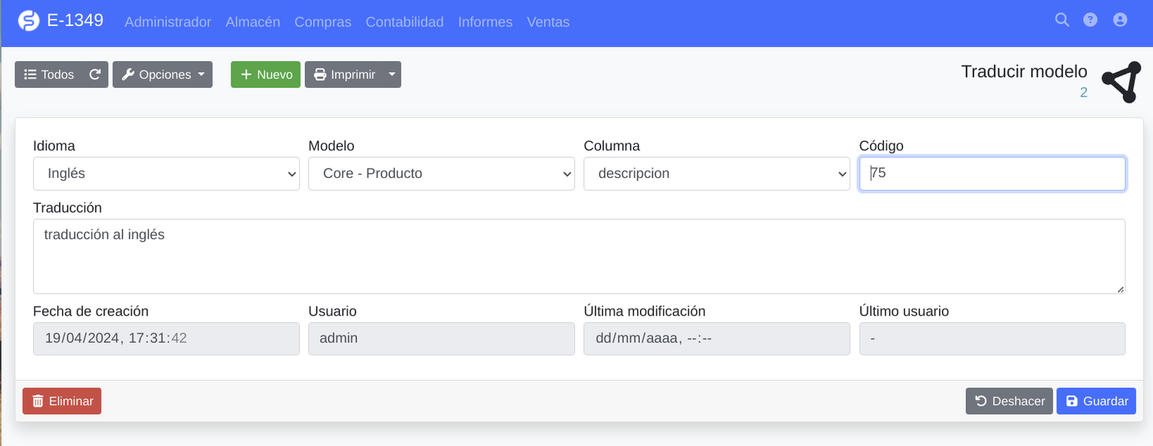Open the Idioma dropdown showing Inglés
1153x446 pixels.
click(x=166, y=174)
